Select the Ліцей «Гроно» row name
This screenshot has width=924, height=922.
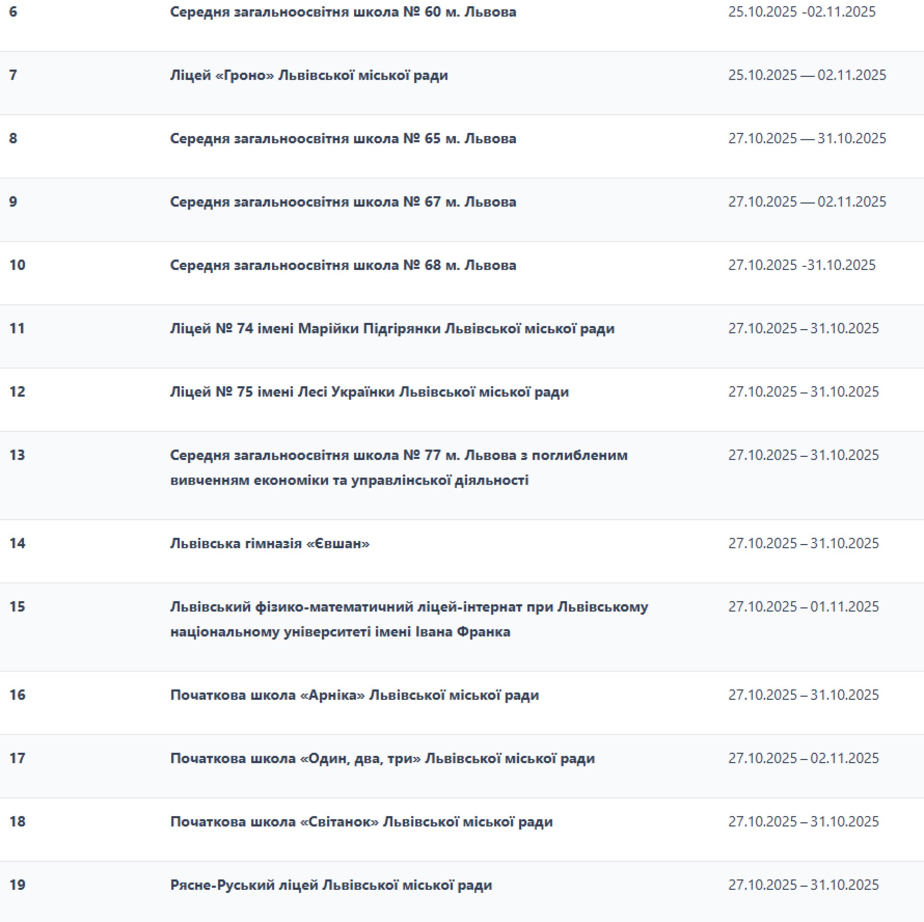pyautogui.click(x=308, y=76)
